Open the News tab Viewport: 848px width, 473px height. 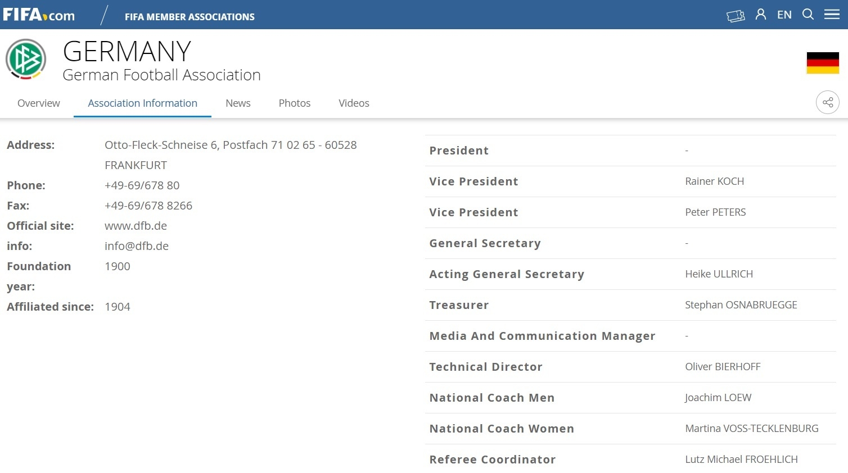tap(238, 103)
